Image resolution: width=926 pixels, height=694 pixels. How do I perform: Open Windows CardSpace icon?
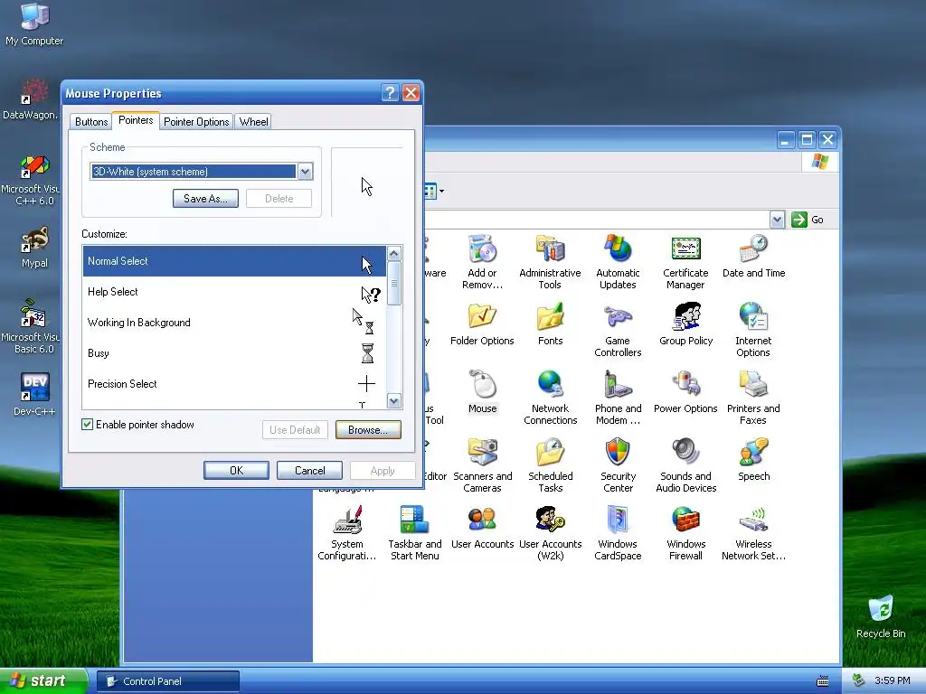tap(618, 533)
